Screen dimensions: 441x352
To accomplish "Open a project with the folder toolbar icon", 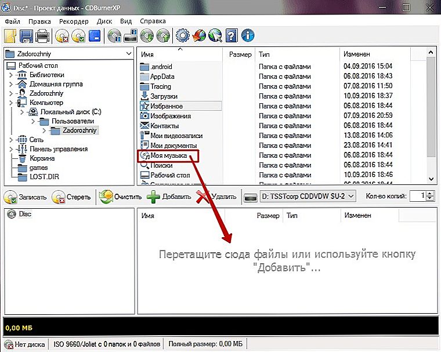I will [10, 36].
